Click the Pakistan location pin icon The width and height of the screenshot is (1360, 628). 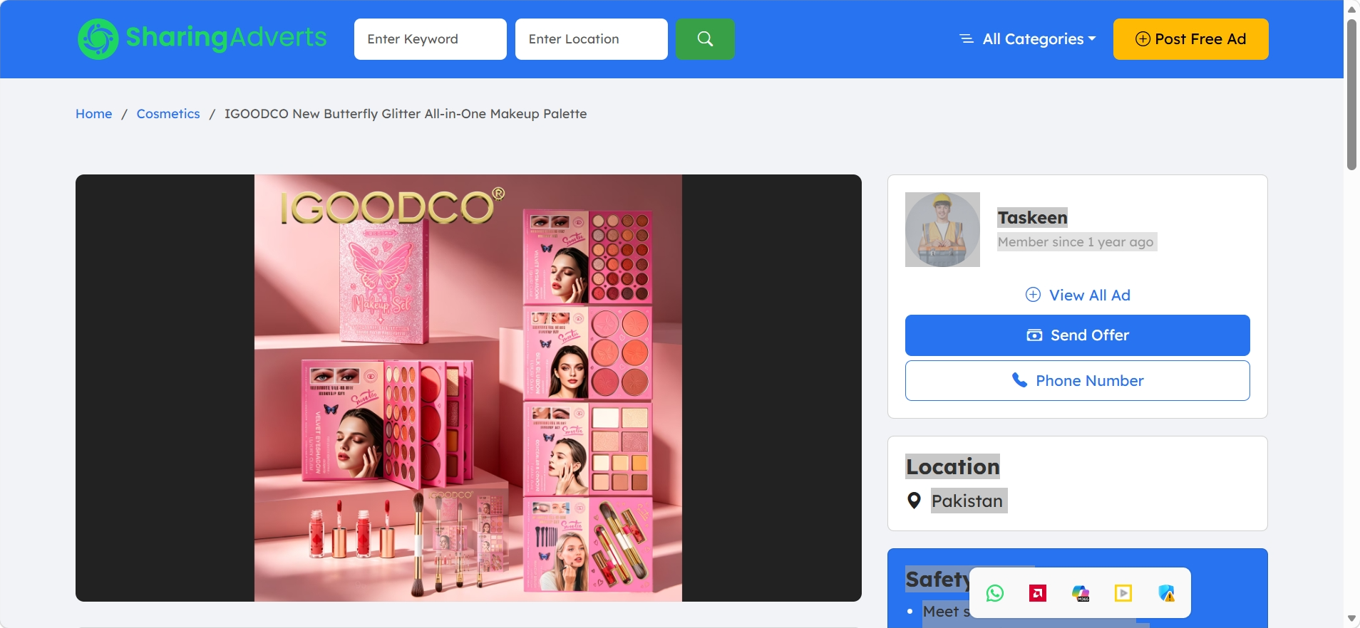pyautogui.click(x=914, y=501)
